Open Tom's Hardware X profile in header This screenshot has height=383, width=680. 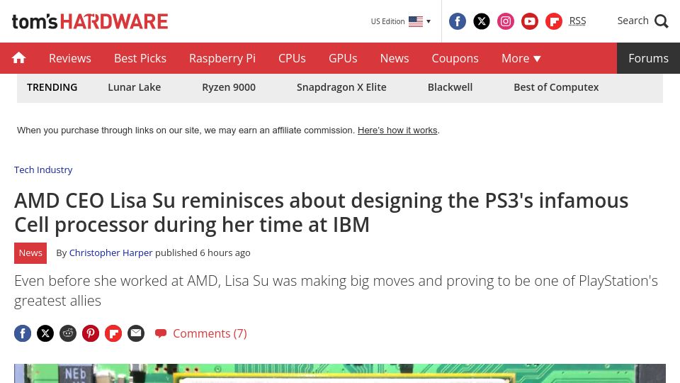tap(482, 21)
